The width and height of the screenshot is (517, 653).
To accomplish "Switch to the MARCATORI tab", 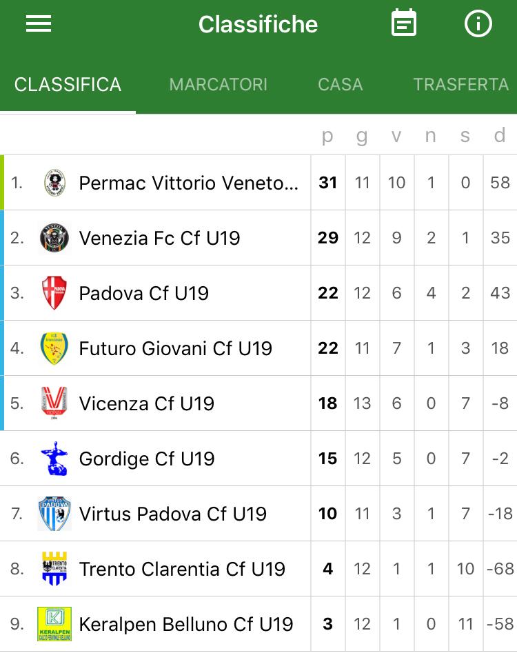I will 218,85.
